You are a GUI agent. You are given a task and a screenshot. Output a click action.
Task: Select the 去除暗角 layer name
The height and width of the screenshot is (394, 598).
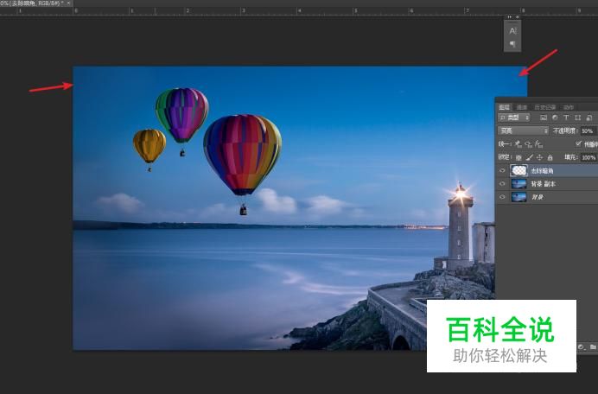tap(542, 171)
